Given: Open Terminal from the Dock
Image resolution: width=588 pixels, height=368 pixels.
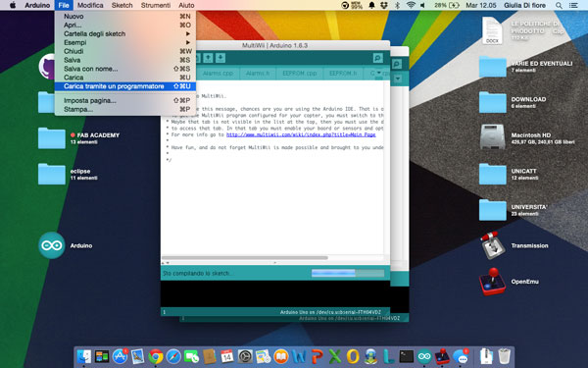Looking at the screenshot, I should pos(406,356).
